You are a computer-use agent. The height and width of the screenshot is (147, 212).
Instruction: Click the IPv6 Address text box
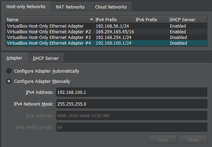coord(131,116)
